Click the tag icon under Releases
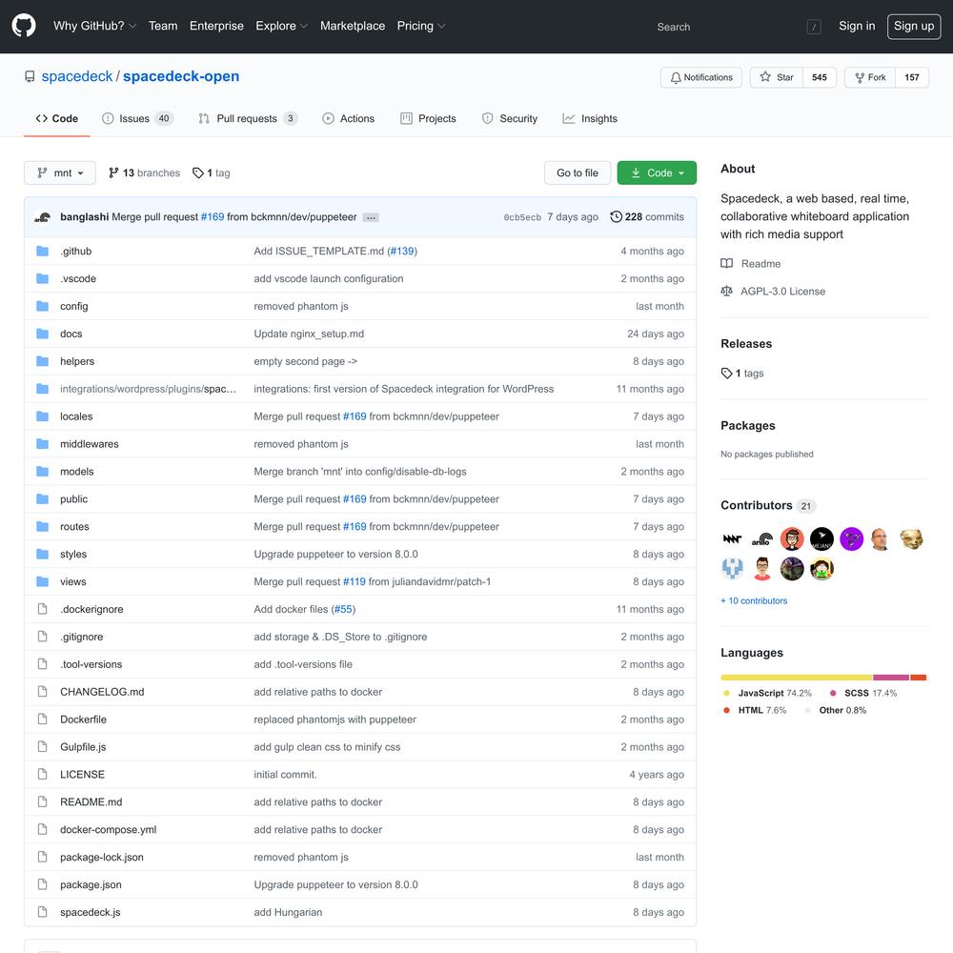The image size is (953, 953). tap(726, 374)
